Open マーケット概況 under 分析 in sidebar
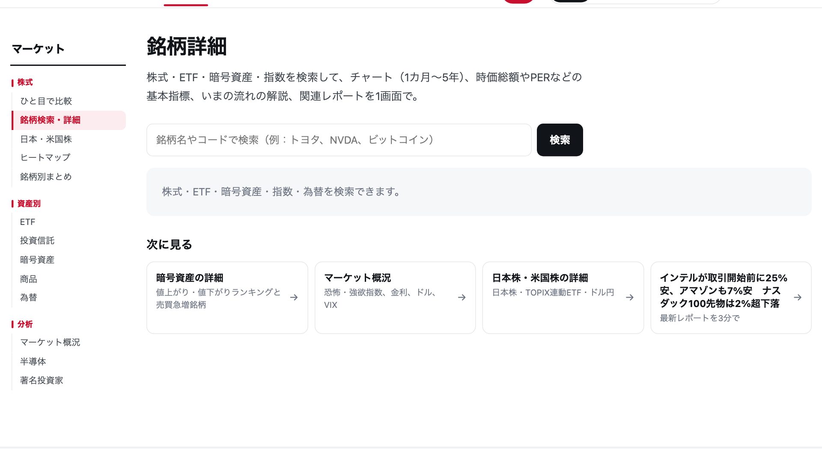 50,342
